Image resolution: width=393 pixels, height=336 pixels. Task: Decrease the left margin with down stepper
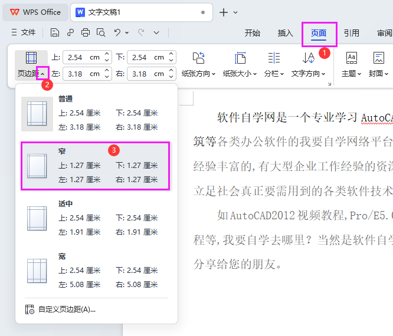tap(107, 77)
